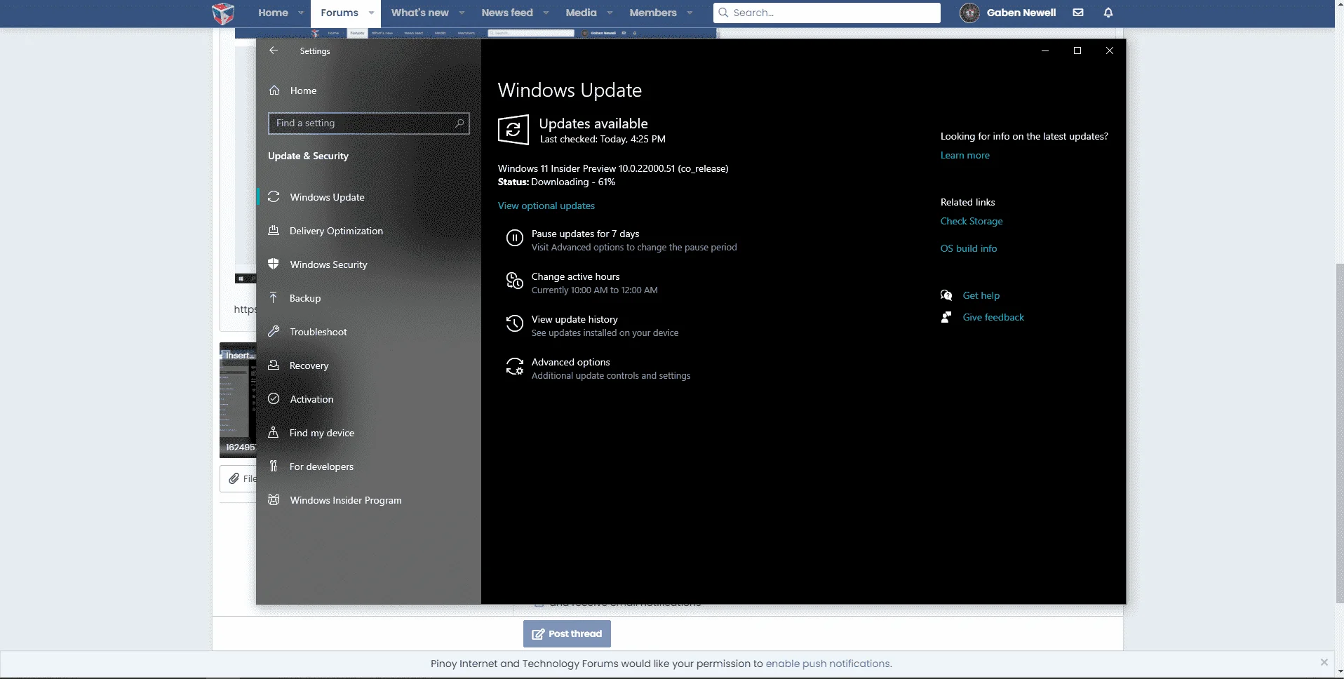This screenshot has width=1344, height=679.
Task: Click enable push notifications link
Action: (x=828, y=664)
